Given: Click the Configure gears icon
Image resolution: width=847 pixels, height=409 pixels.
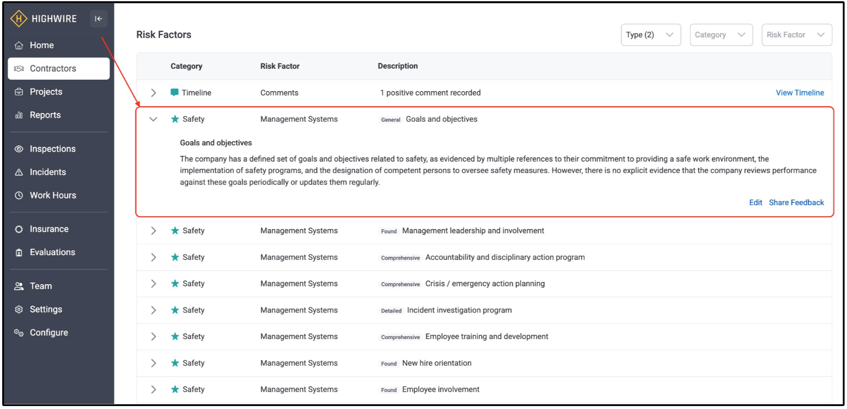Looking at the screenshot, I should pyautogui.click(x=19, y=332).
